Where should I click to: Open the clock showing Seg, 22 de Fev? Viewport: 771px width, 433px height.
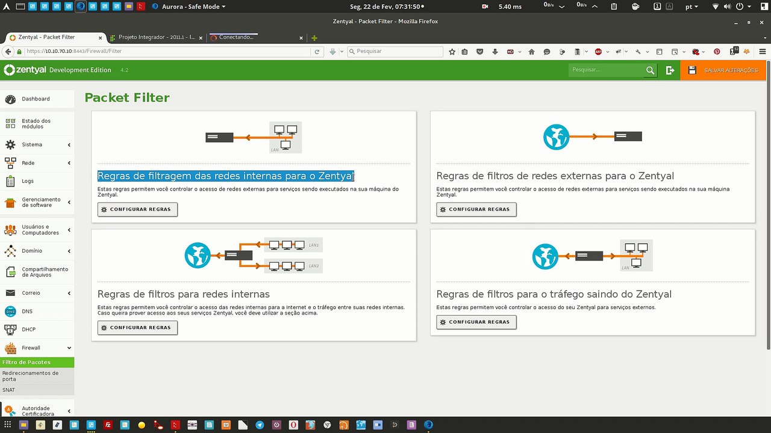(387, 7)
